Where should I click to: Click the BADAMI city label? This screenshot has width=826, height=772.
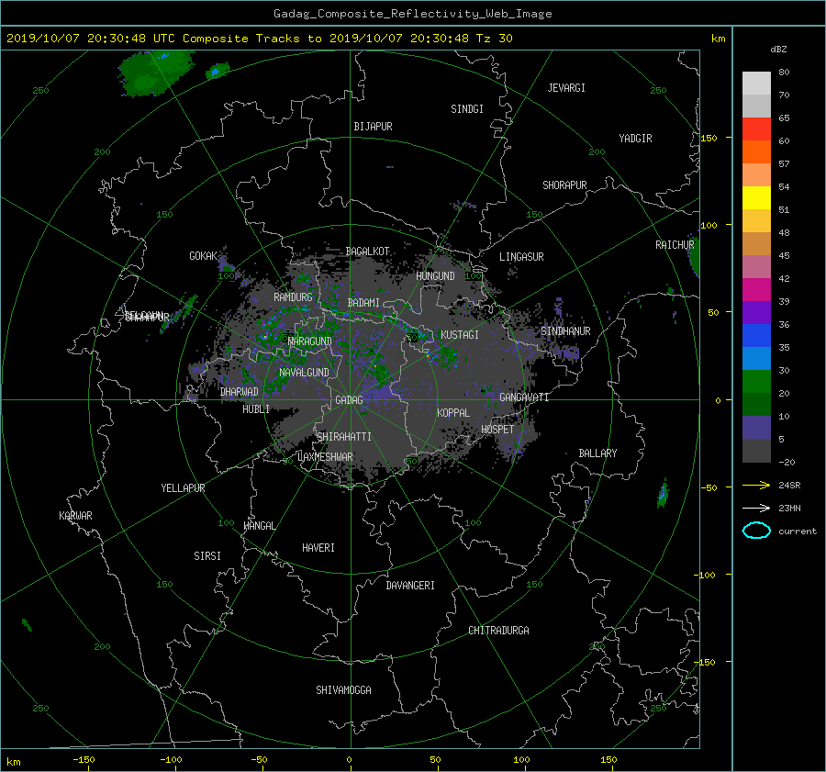(x=363, y=303)
